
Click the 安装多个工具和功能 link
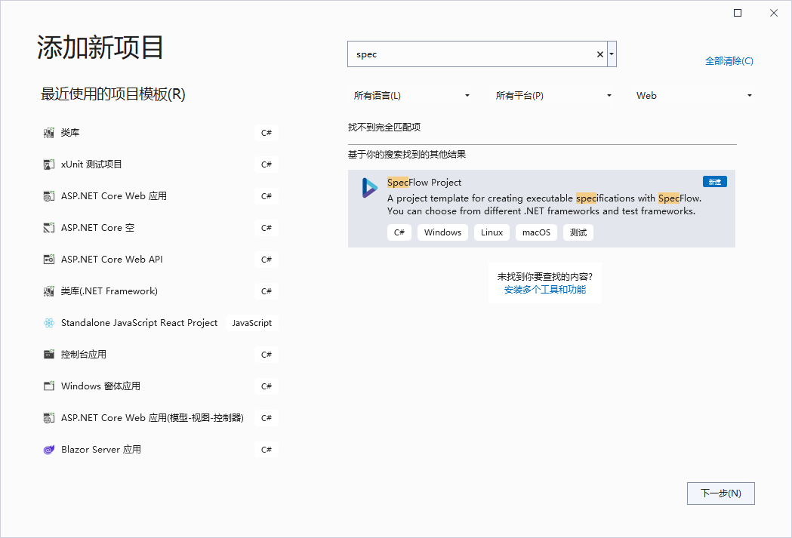[x=545, y=290]
